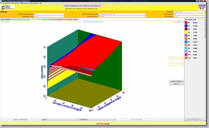The width and height of the screenshot is (209, 128).
Task: Click the institute emblem icon at top right
Action: (202, 7)
